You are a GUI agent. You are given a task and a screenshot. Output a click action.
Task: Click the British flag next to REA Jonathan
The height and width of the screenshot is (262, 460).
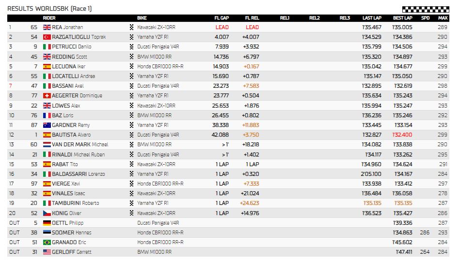[47, 27]
